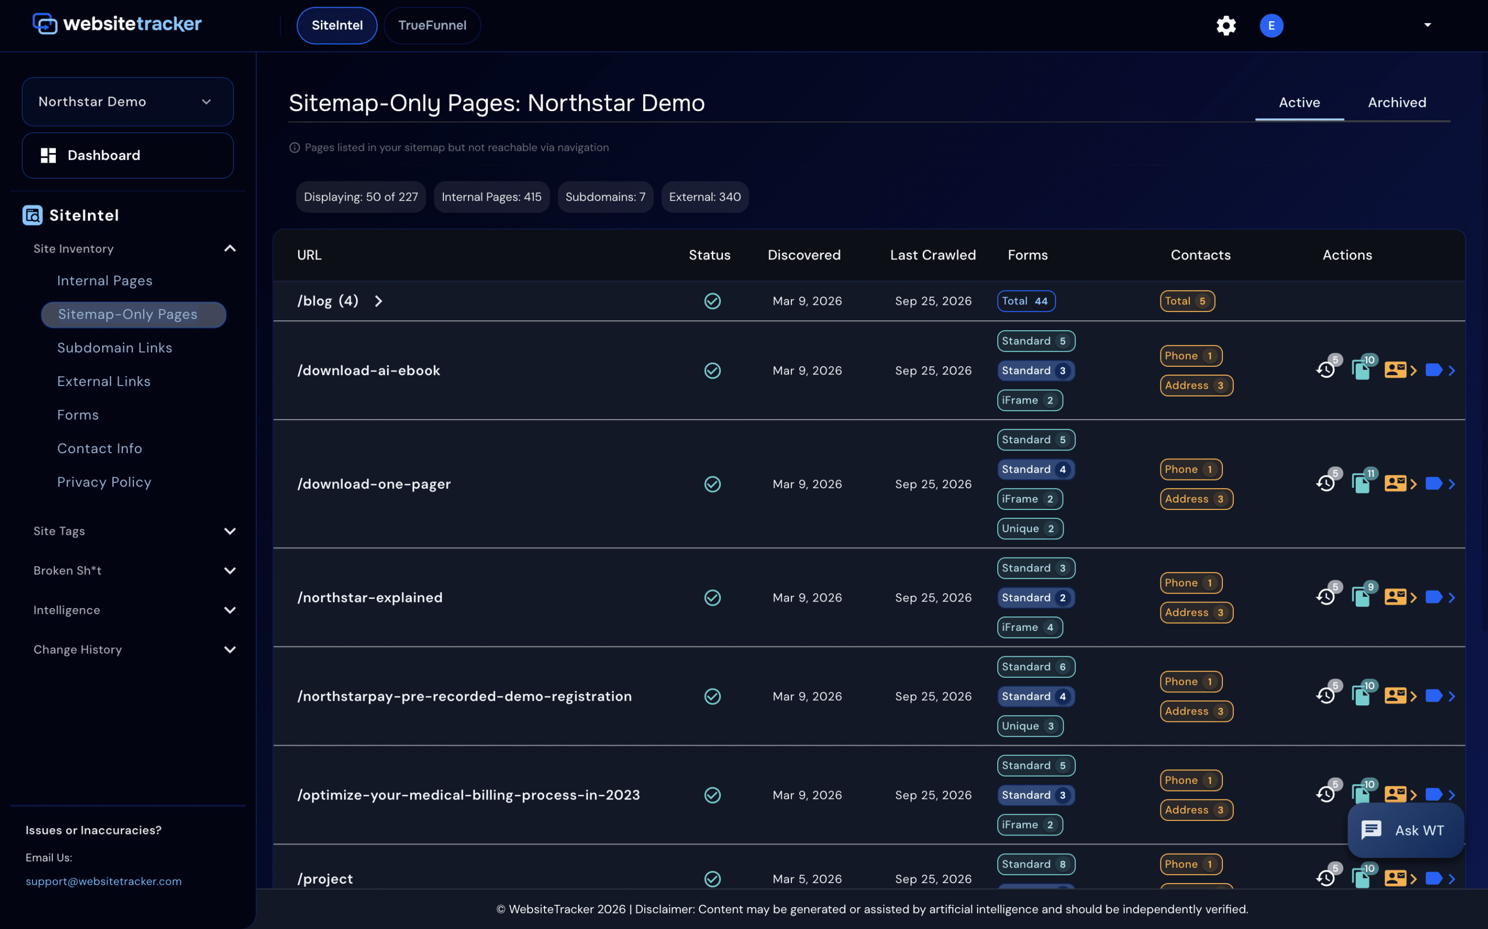Image resolution: width=1488 pixels, height=929 pixels.
Task: Open contact card icon for /project row
Action: pos(1395,878)
